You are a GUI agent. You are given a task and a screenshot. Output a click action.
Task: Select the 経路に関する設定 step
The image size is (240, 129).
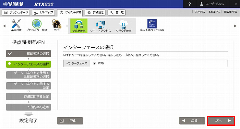tap(29, 96)
